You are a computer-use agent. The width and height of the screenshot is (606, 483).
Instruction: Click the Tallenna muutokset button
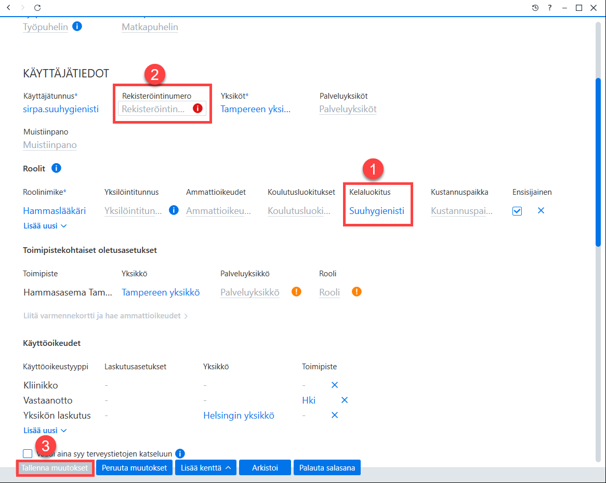[x=55, y=467]
